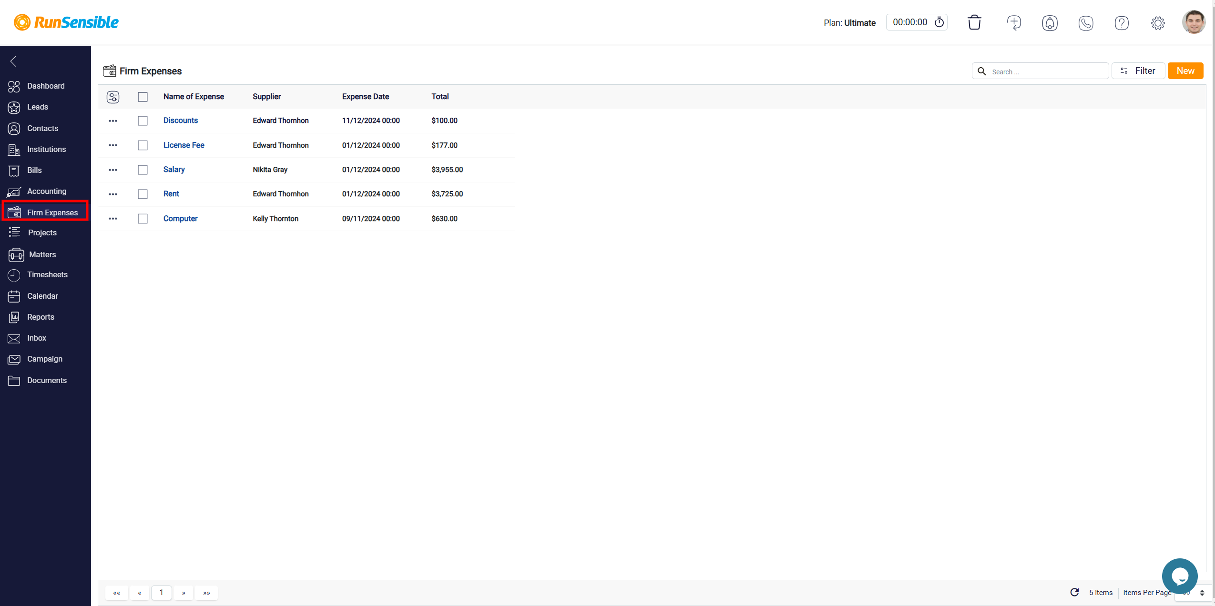Screen dimensions: 1215x606
Task: Select the Salary expense checkbox
Action: tap(143, 169)
